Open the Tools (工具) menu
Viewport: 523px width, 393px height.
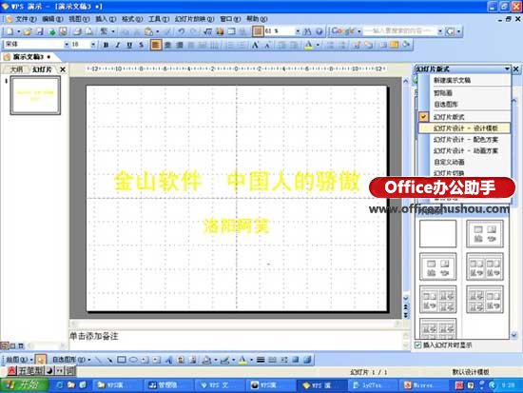(x=159, y=19)
